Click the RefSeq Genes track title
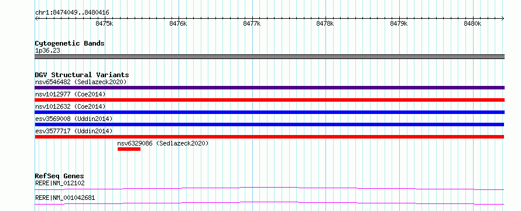 [60, 176]
